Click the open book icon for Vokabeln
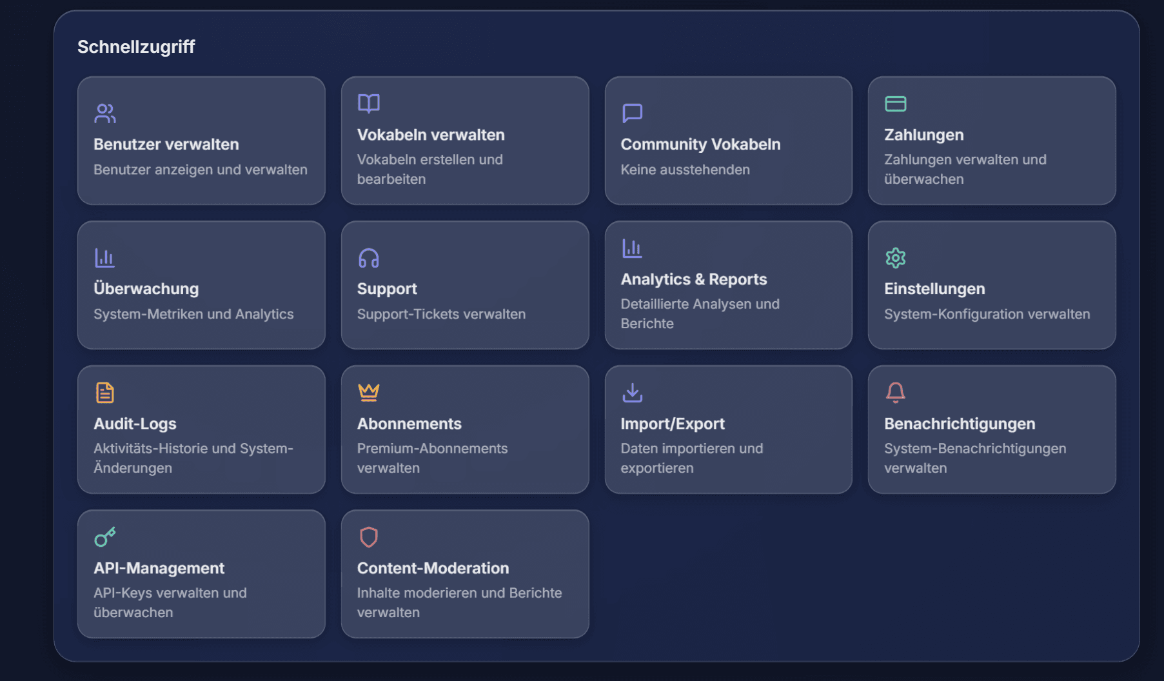This screenshot has height=681, width=1164. 368,104
